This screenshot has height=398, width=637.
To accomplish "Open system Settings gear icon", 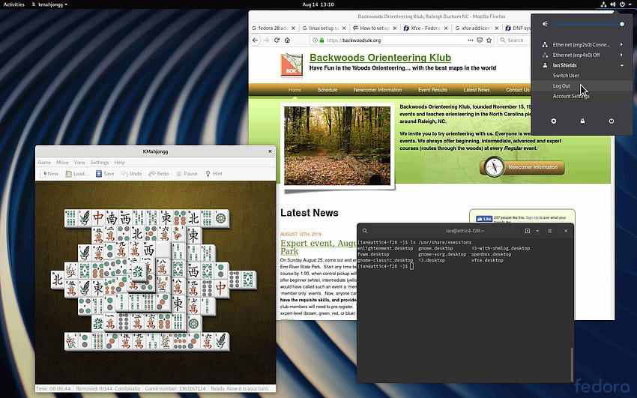I will (553, 121).
